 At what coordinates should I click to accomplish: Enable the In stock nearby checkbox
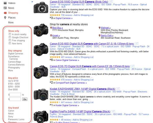(10, 34)
